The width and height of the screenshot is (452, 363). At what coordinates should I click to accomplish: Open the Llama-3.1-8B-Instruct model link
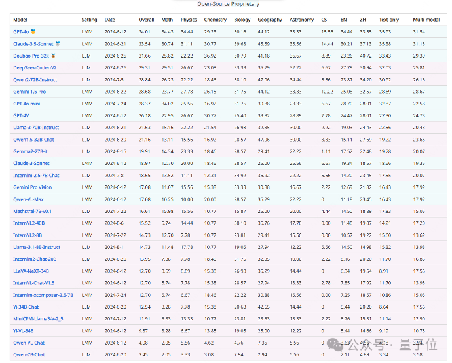click(37, 247)
